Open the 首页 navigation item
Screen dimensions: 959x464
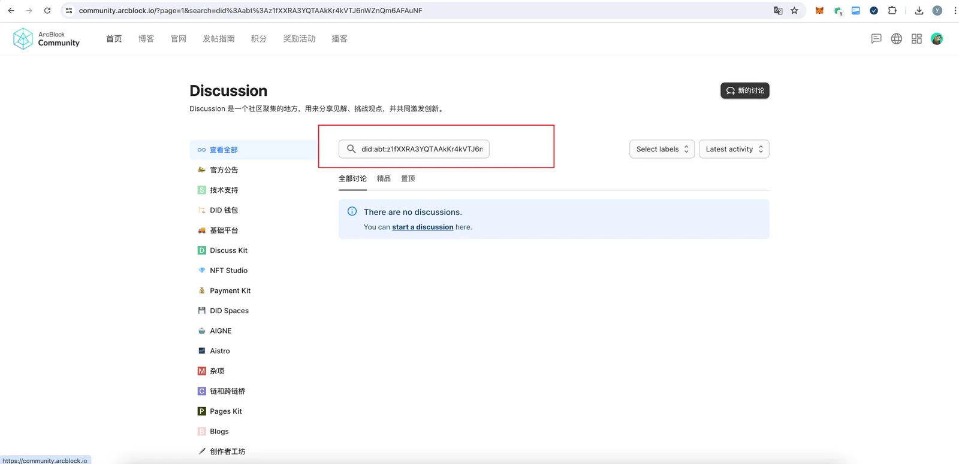(x=114, y=39)
